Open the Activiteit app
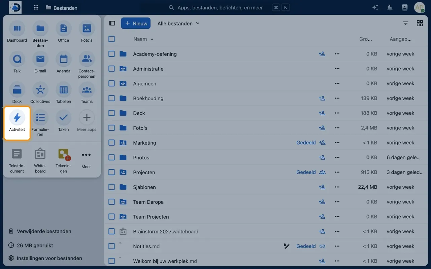The height and width of the screenshot is (269, 431). coord(17,123)
